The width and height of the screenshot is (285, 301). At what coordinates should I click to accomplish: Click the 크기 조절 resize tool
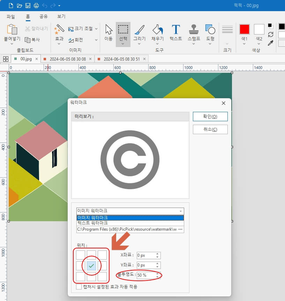click(81, 29)
